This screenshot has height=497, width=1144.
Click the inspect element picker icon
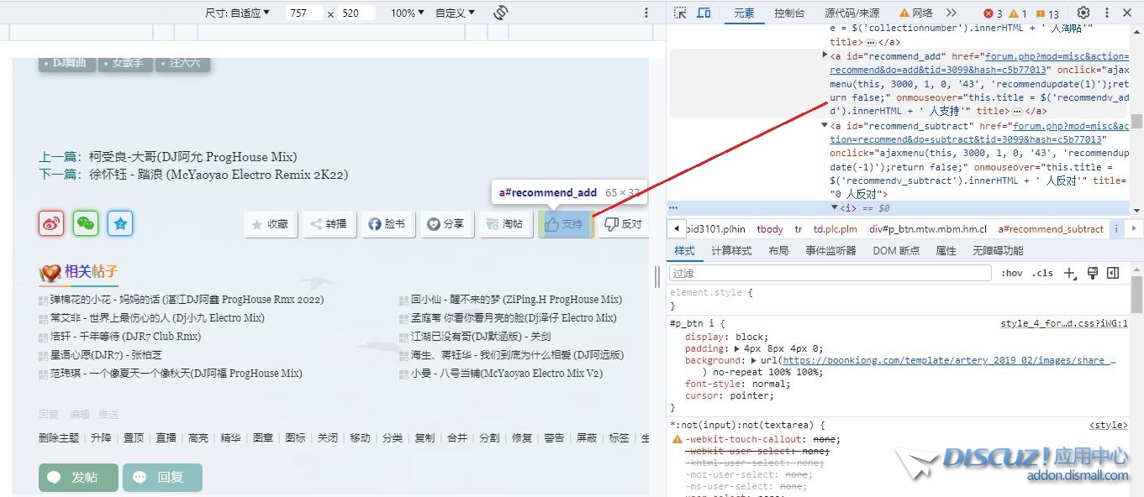[681, 13]
